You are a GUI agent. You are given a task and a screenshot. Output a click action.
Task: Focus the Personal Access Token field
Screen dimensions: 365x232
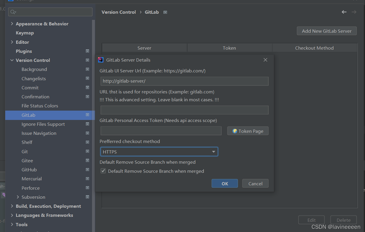(x=161, y=131)
